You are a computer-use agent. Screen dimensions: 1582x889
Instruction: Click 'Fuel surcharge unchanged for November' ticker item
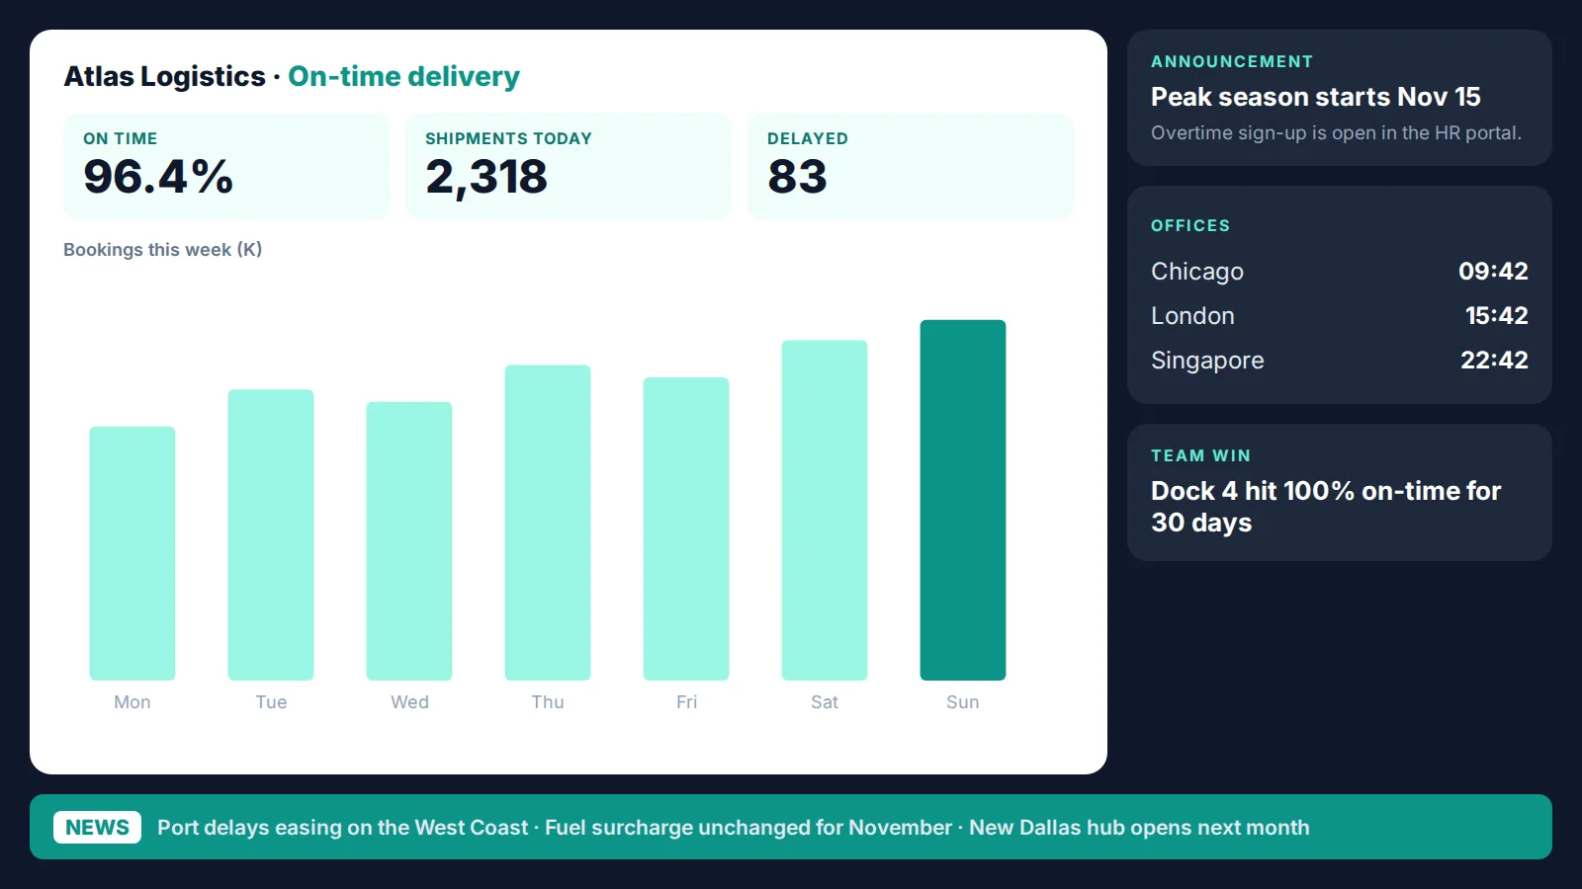(x=748, y=827)
